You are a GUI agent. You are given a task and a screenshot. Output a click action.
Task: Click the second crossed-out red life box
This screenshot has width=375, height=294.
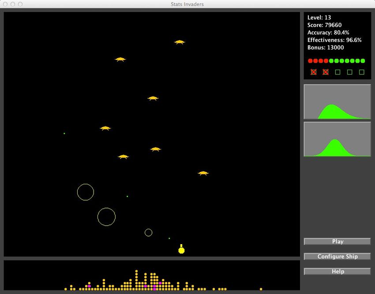click(326, 72)
